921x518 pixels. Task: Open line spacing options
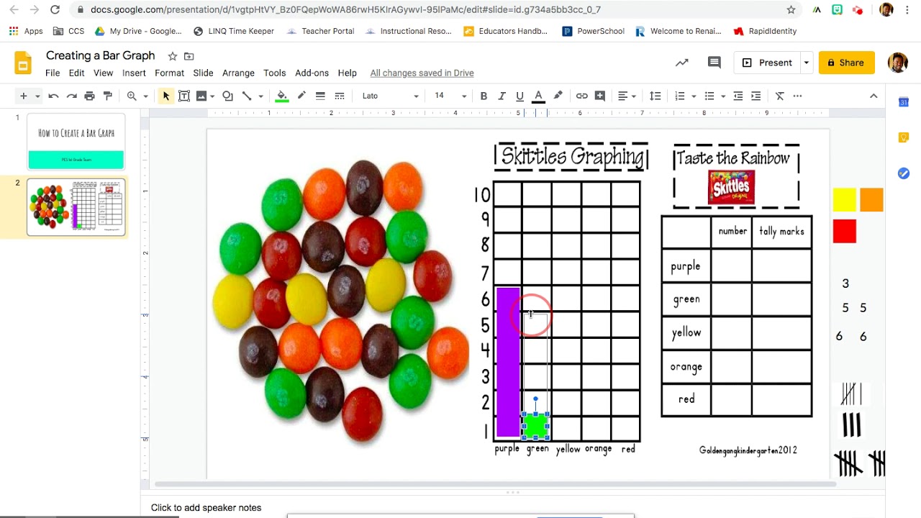[x=655, y=96]
